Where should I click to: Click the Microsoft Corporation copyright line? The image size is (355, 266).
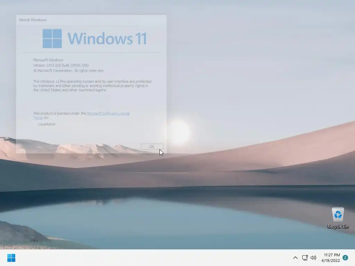[x=69, y=71]
